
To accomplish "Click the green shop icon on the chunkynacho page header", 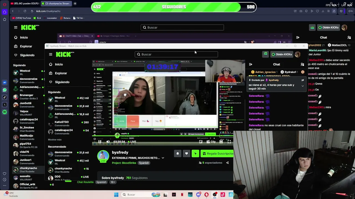I will 312,28.
